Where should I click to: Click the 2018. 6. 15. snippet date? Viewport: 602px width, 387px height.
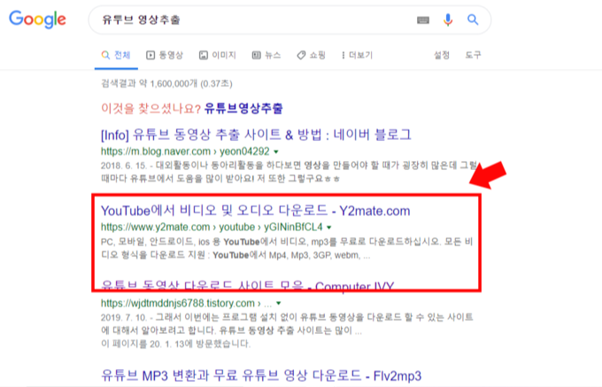click(124, 166)
